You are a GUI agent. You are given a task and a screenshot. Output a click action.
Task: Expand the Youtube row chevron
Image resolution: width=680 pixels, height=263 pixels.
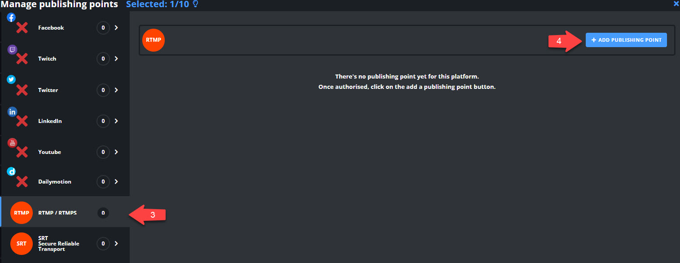(x=116, y=152)
